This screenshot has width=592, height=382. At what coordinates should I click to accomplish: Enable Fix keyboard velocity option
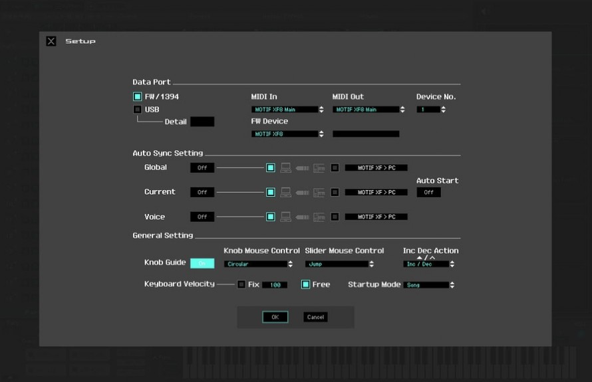241,284
